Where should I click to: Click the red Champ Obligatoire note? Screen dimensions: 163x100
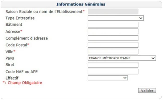(22, 83)
